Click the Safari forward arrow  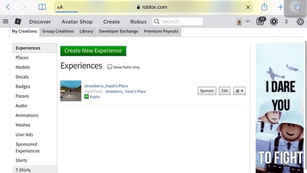(24, 7)
